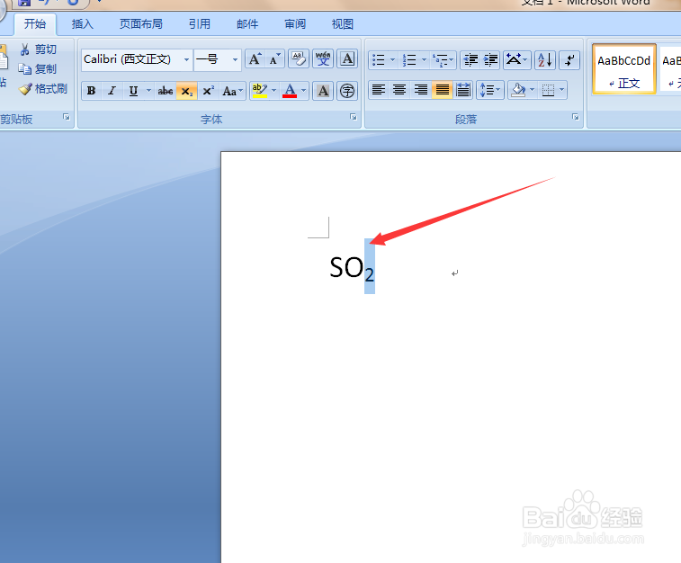Align text left
Screen dimensions: 681x563
click(x=379, y=90)
